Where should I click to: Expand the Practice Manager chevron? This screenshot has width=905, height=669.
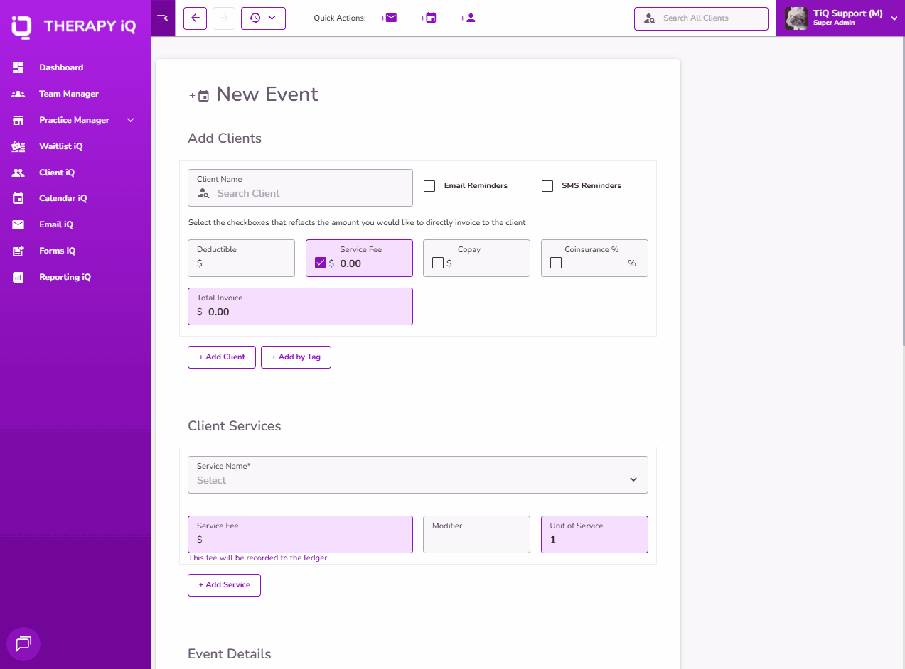[x=131, y=120]
